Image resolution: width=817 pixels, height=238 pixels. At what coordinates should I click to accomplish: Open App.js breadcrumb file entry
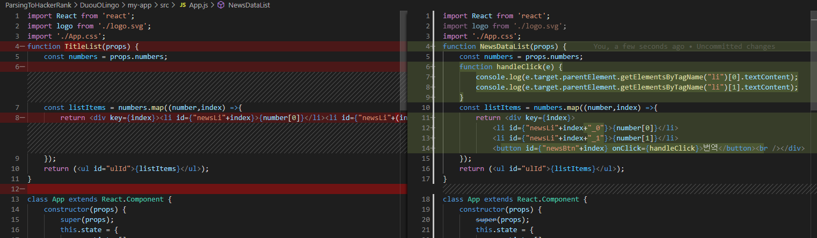click(199, 5)
